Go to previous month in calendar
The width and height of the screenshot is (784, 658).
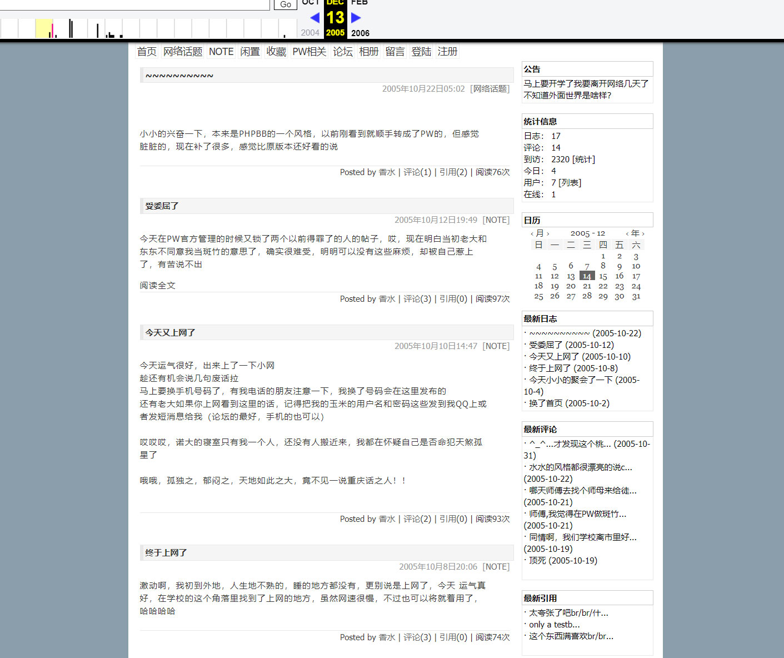(x=532, y=234)
